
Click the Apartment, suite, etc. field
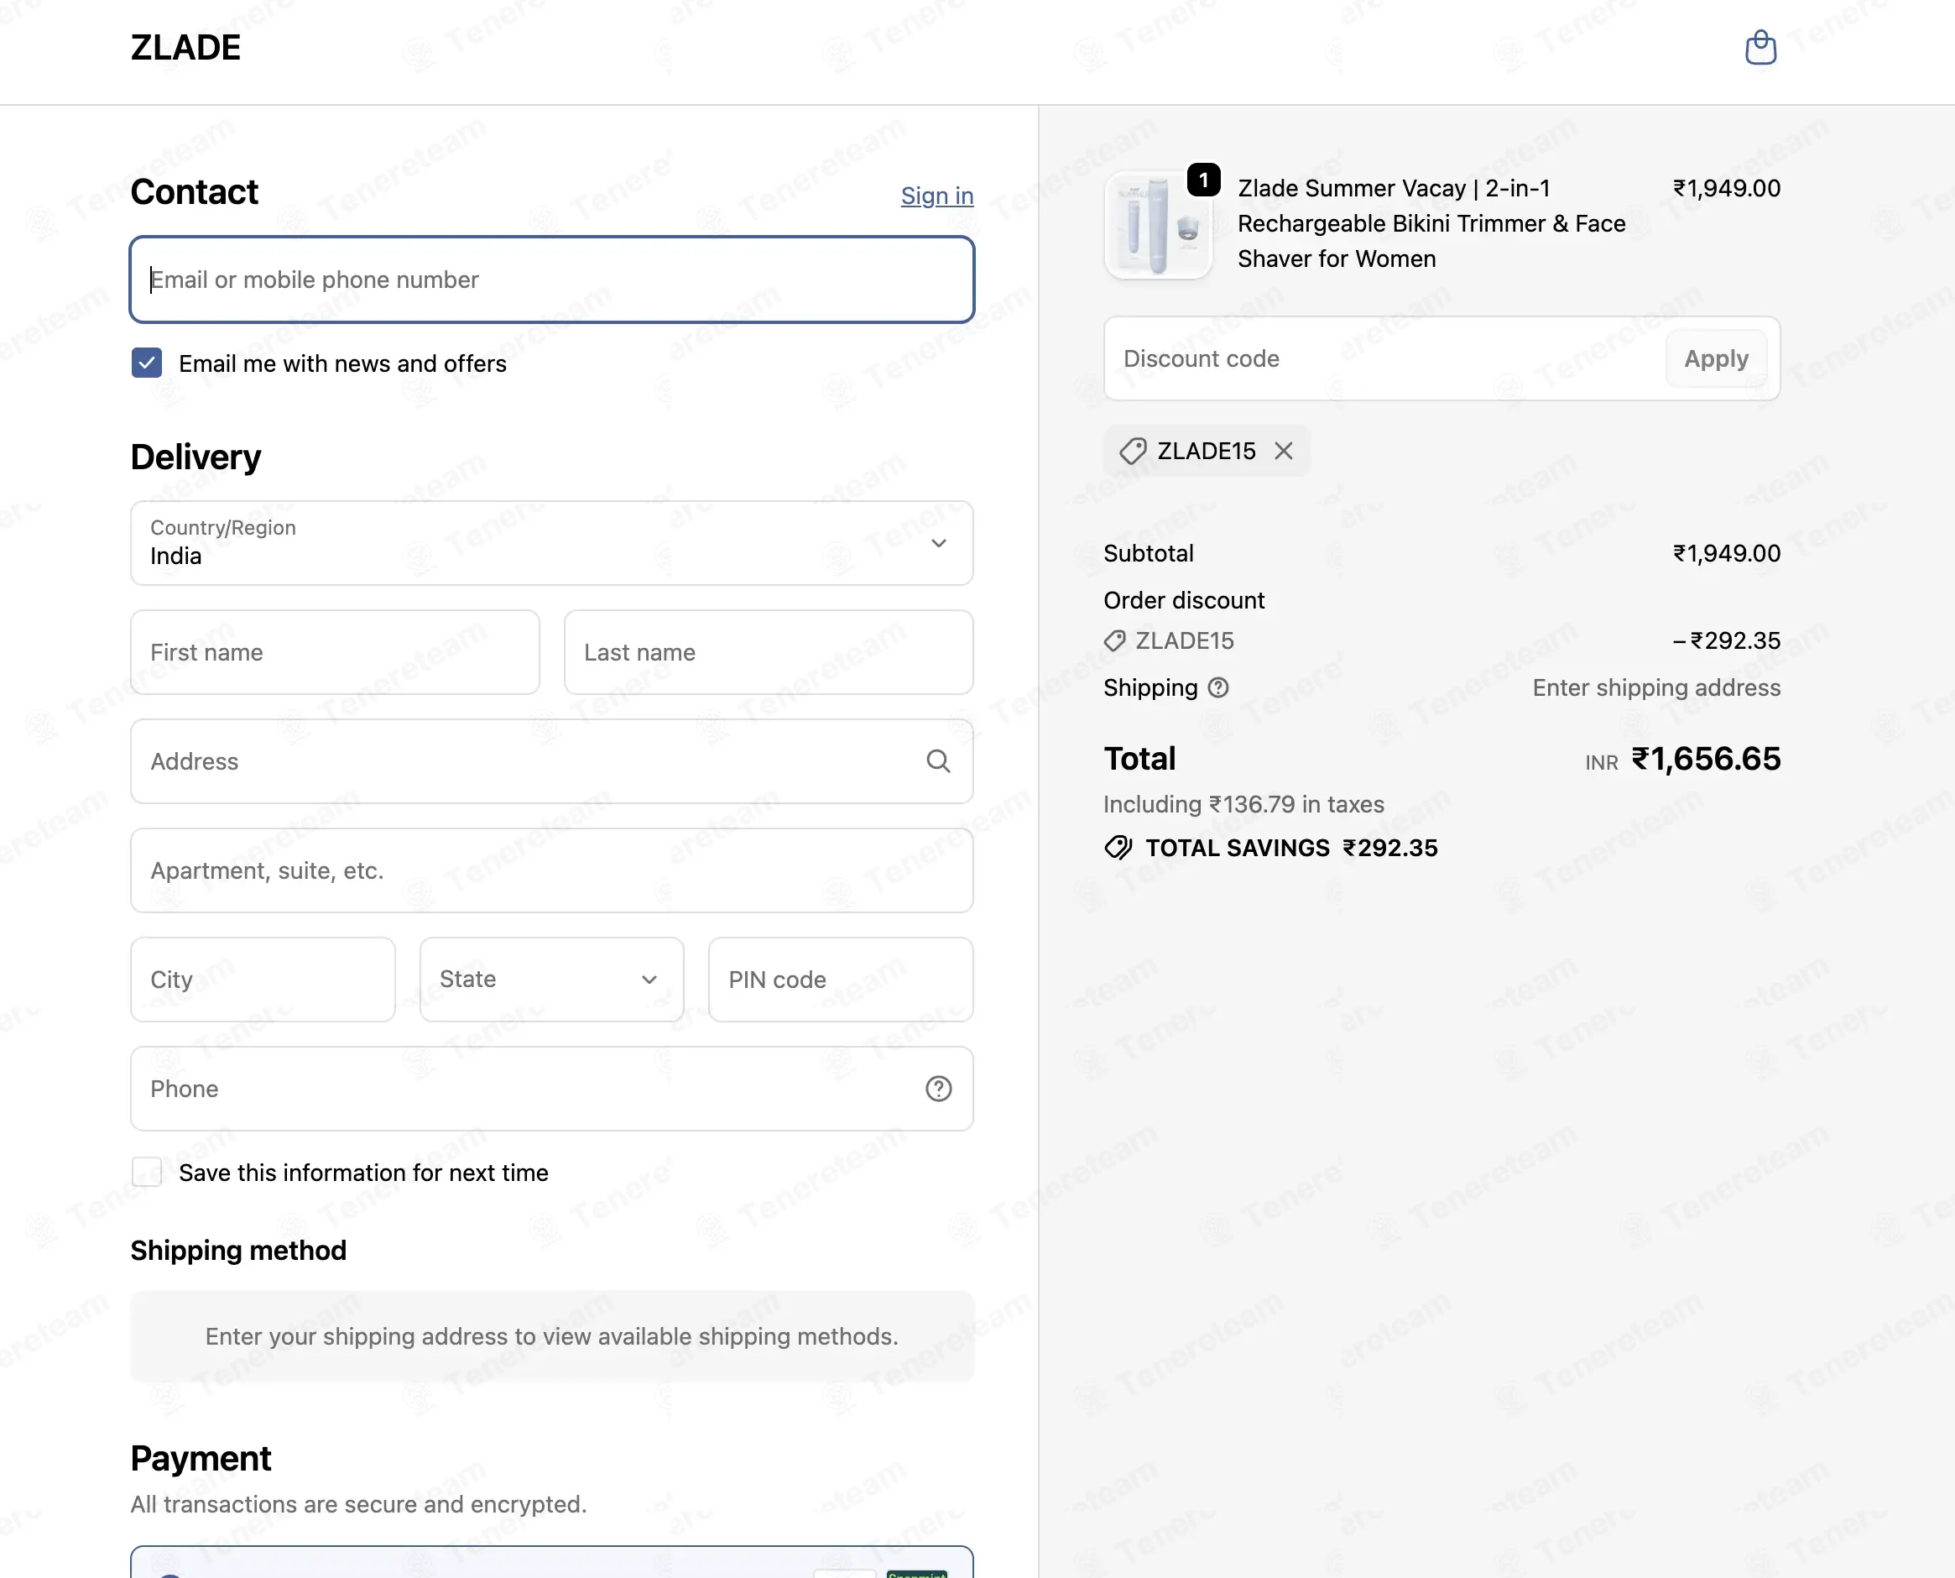551,870
